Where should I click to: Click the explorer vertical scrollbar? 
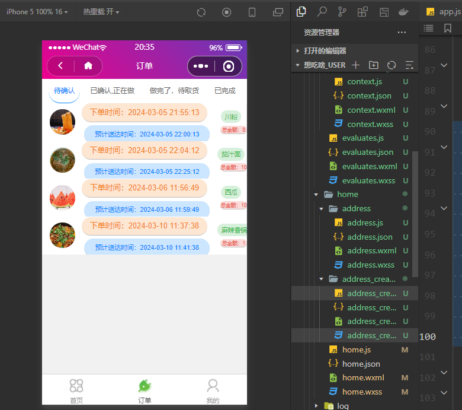click(415, 214)
